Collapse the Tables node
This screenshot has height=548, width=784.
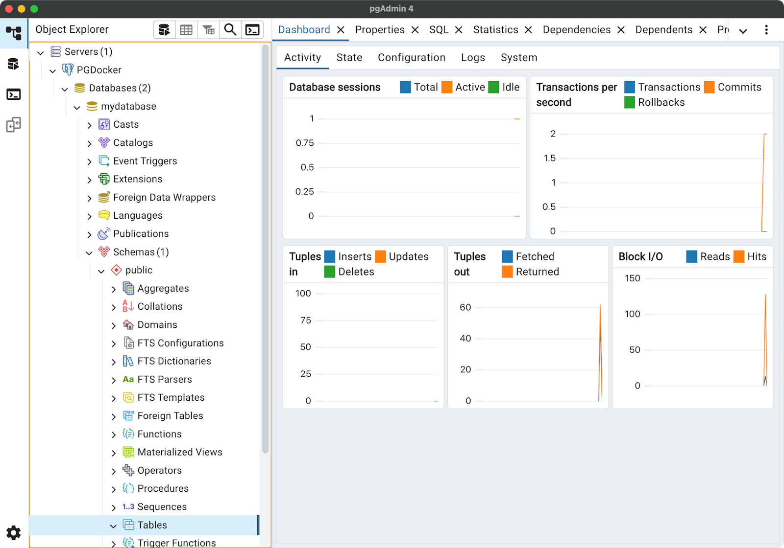pyautogui.click(x=114, y=525)
